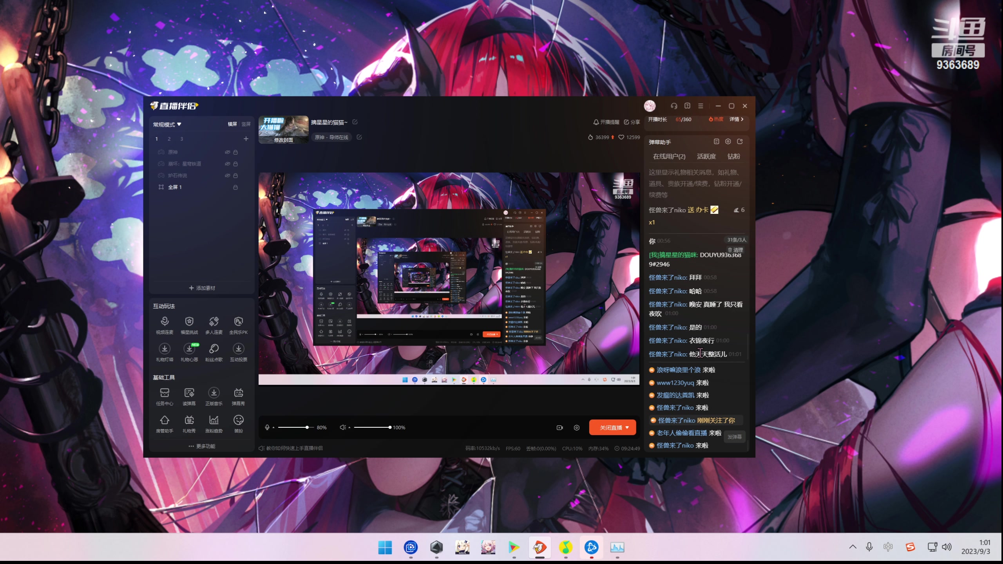Click the camera record icon

click(559, 427)
